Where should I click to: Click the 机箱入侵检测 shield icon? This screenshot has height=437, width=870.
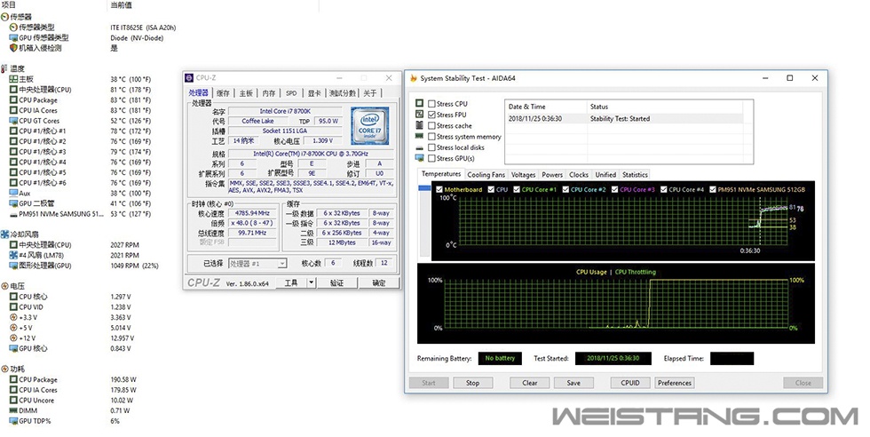coord(14,48)
